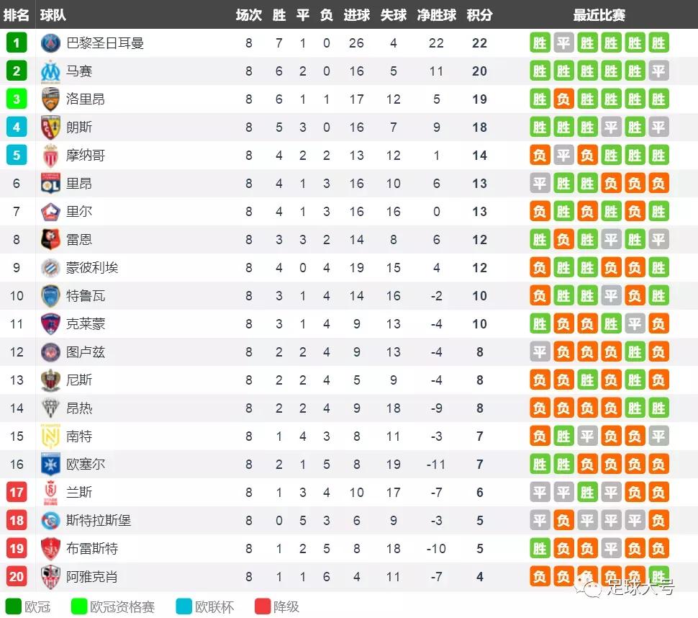Click the Marseille club crest
698x618 pixels.
tap(50, 71)
